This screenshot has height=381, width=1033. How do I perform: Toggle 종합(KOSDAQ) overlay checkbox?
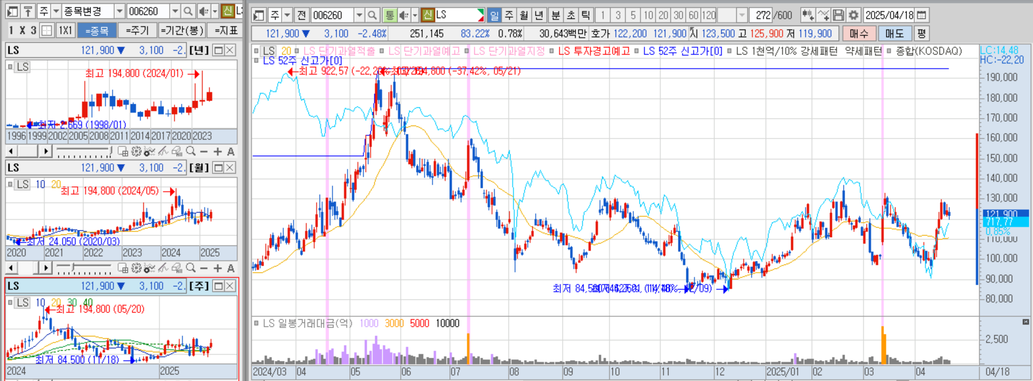pos(889,51)
